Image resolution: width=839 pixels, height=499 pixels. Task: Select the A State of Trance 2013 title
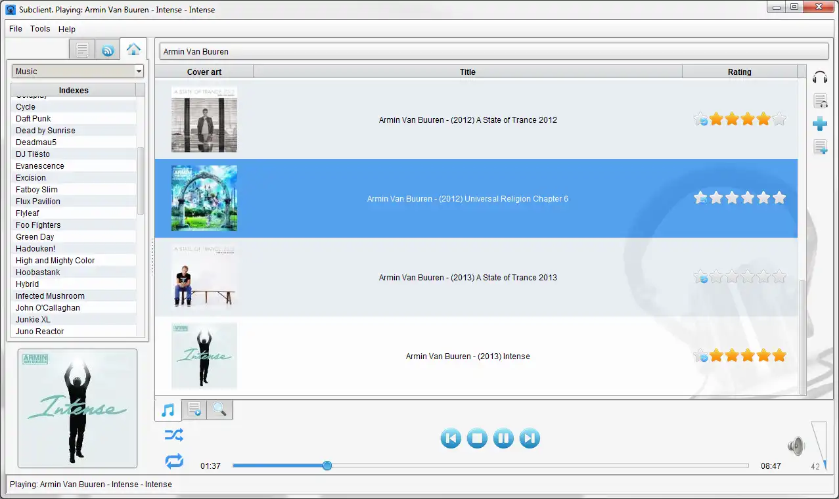tap(468, 277)
